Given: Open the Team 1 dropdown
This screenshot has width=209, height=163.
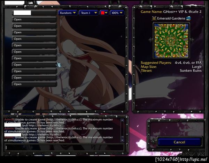Looking at the screenshot, I should [x=89, y=13].
